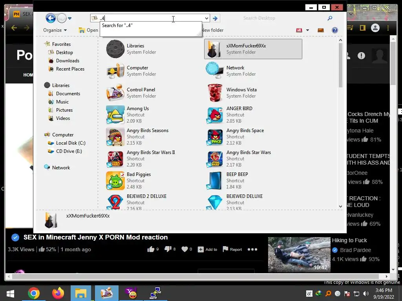This screenshot has height=301, width=402.
Task: Open Videos library in sidebar
Action: click(63, 118)
